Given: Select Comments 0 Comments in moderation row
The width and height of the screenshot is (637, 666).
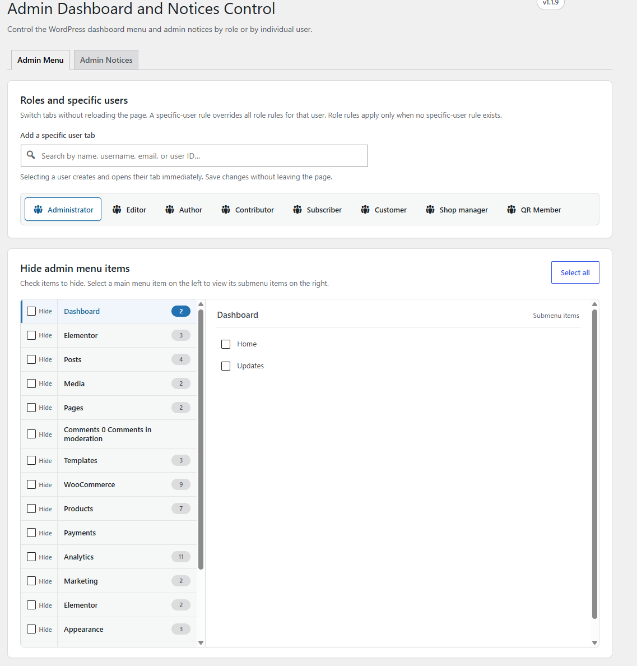Looking at the screenshot, I should (x=127, y=434).
